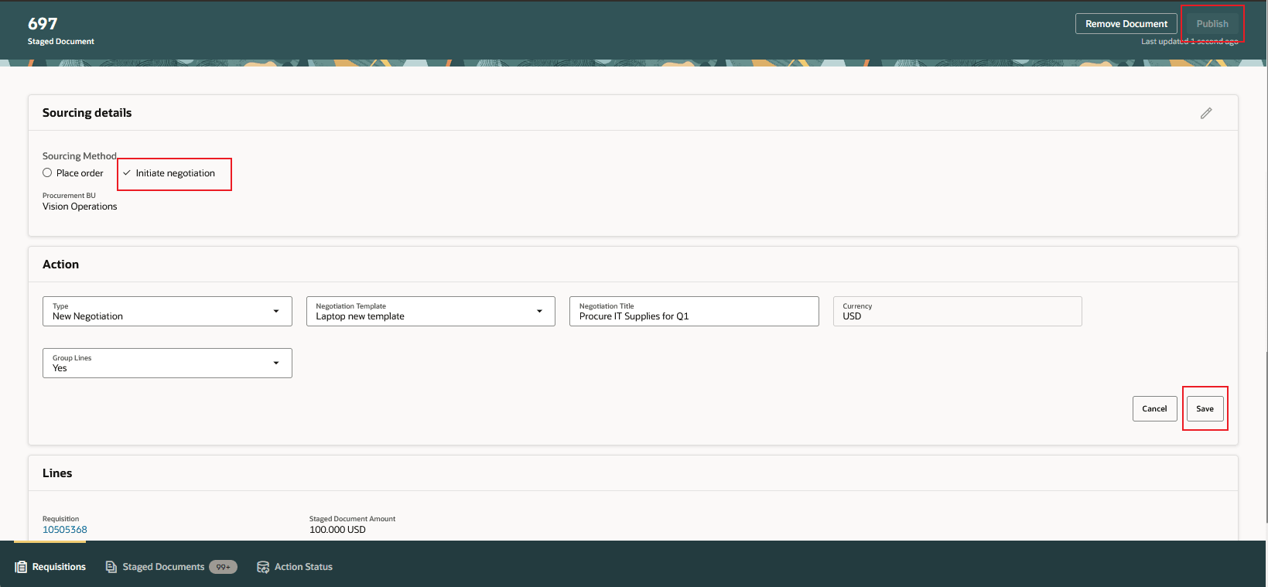Open the Staged Documents tab
The height and width of the screenshot is (587, 1268).
171,567
